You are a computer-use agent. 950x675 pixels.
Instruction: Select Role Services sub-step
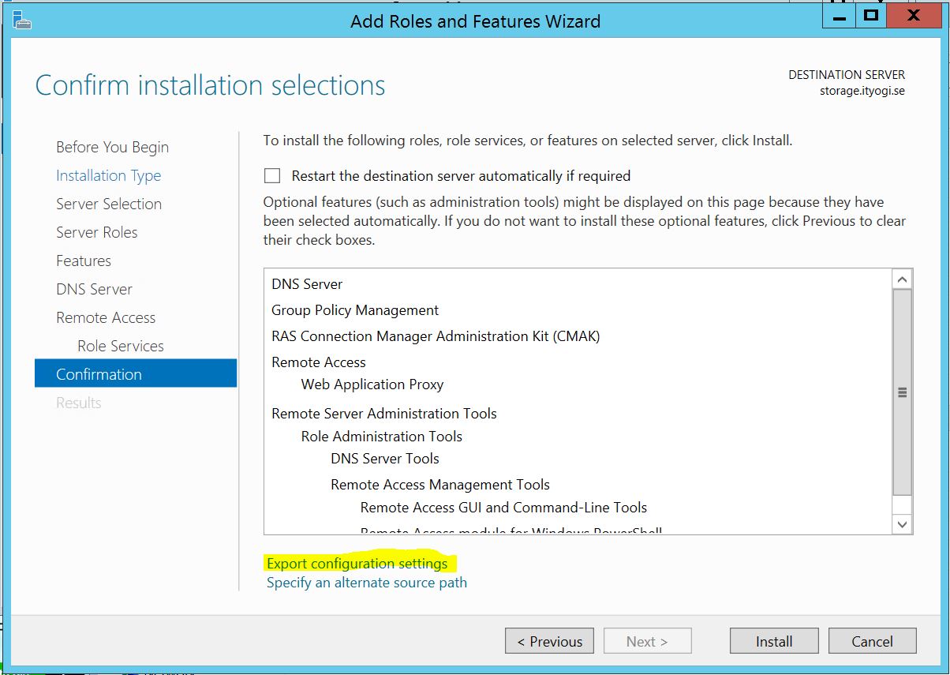[x=121, y=346]
